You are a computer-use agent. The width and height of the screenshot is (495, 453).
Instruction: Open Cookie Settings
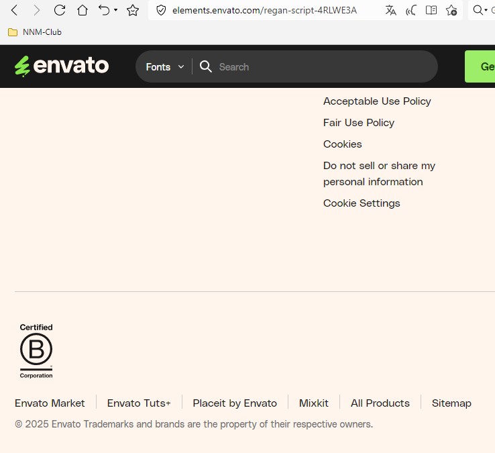pyautogui.click(x=362, y=203)
